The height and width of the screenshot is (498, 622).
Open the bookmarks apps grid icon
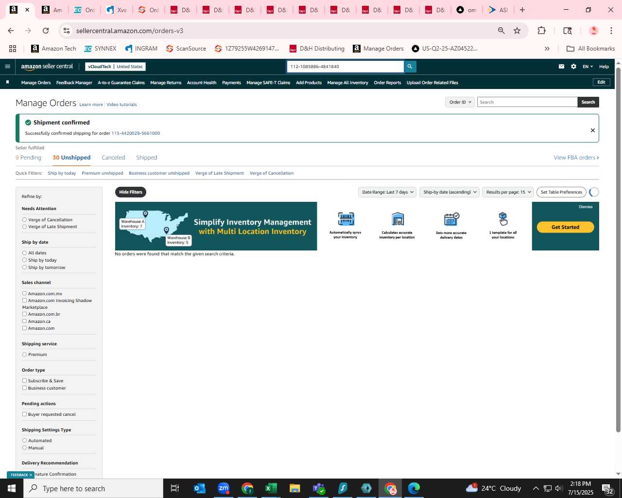13,49
